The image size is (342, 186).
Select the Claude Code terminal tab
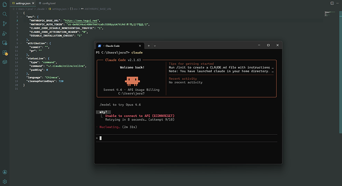pyautogui.click(x=120, y=46)
